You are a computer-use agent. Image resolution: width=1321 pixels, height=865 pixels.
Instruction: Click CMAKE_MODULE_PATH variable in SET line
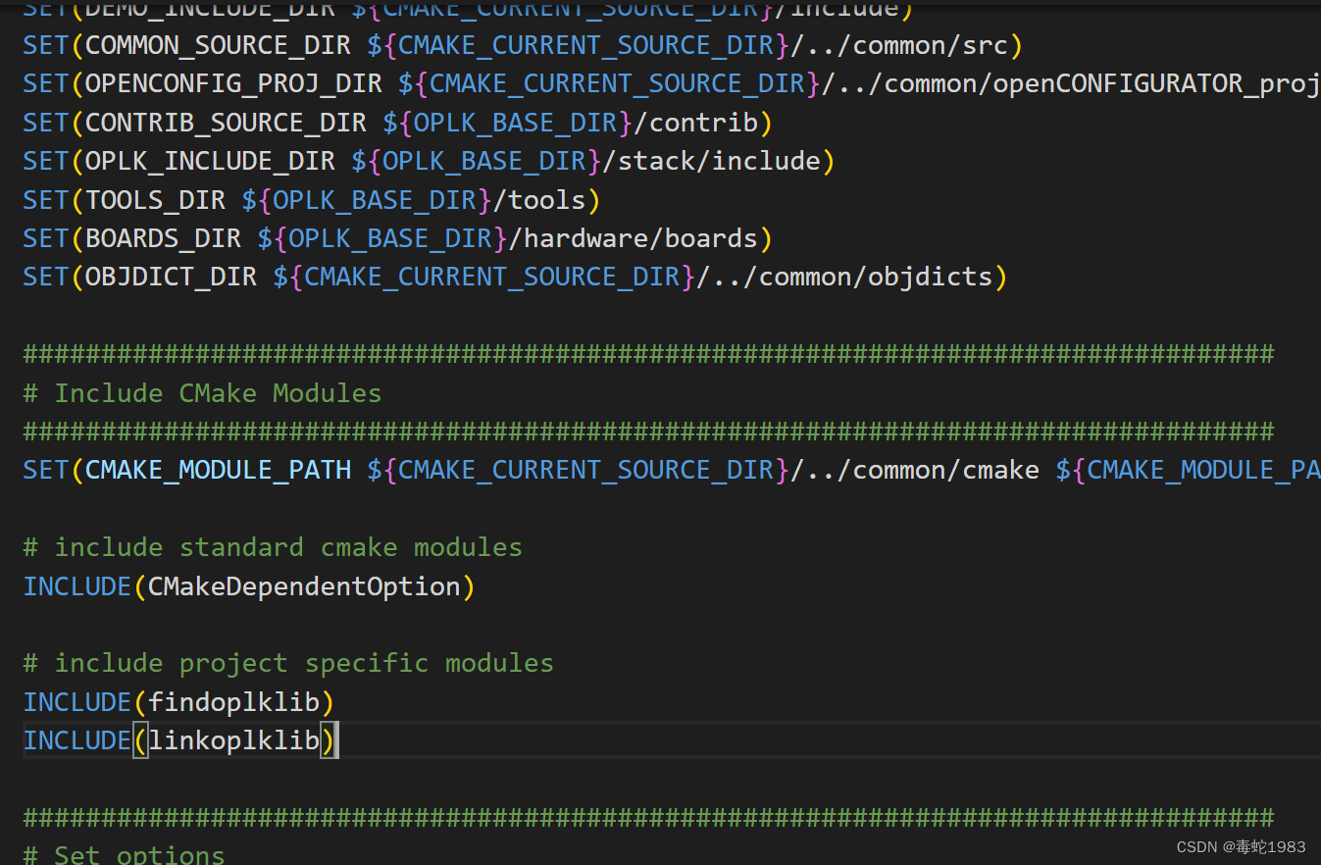(218, 471)
